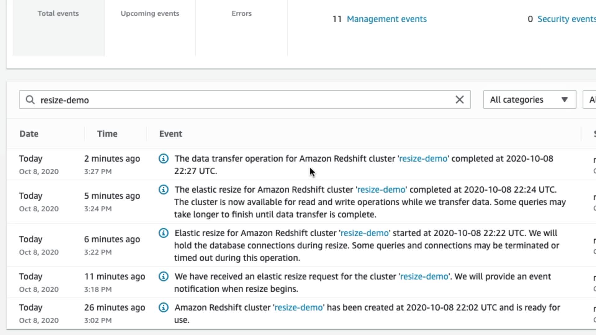This screenshot has height=335, width=596.
Task: Switch to the Errors tab
Action: coord(242,14)
